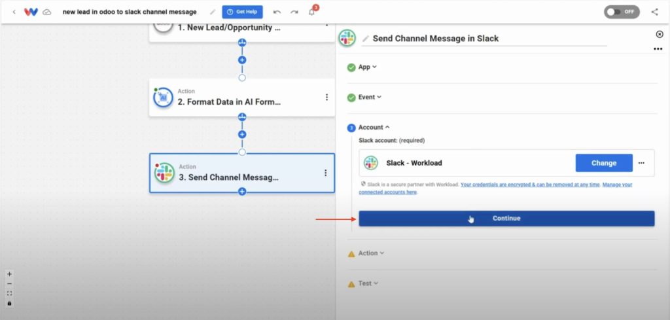
Task: Rename step via title pencil icon
Action: [x=365, y=39]
